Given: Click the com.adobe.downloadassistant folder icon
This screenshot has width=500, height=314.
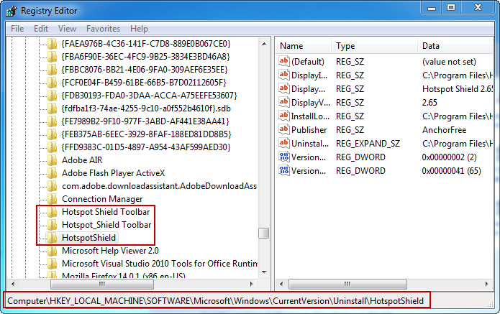Looking at the screenshot, I should [x=53, y=186].
